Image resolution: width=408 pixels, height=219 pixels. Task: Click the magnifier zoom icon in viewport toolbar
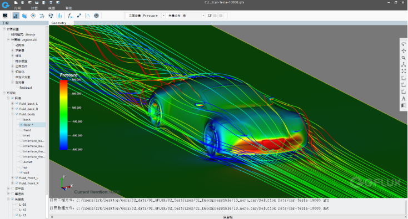click(404, 58)
